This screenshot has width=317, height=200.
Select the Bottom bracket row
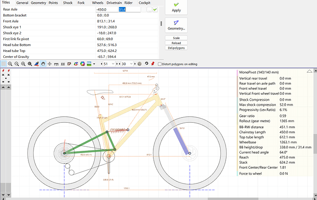pos(80,15)
